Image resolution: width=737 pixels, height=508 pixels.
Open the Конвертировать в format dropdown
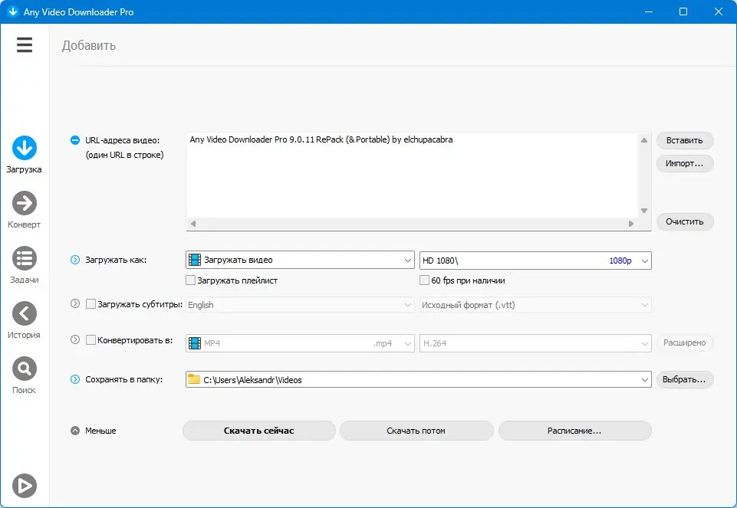pos(299,342)
